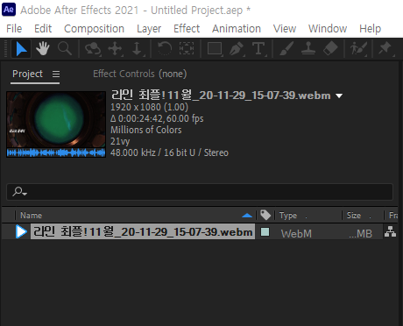Click the Project panel search field
The height and width of the screenshot is (326, 403).
click(x=200, y=192)
